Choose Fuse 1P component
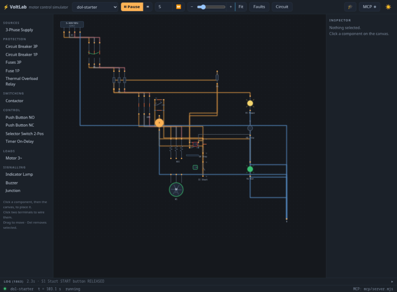This screenshot has height=292, width=397. click(x=12, y=71)
